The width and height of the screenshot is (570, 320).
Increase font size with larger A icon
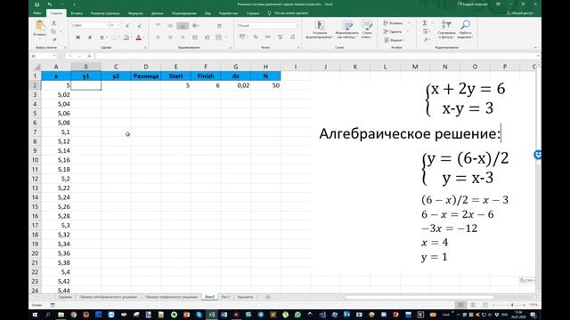(x=127, y=26)
